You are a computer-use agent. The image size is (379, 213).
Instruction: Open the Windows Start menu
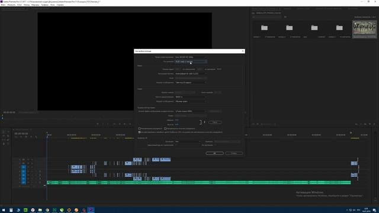pyautogui.click(x=4, y=210)
